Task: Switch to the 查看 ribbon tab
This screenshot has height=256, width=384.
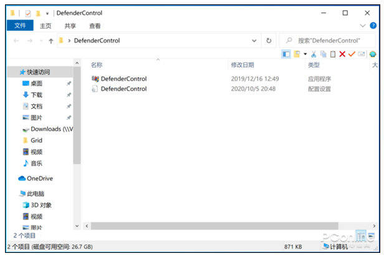Action: coord(95,26)
